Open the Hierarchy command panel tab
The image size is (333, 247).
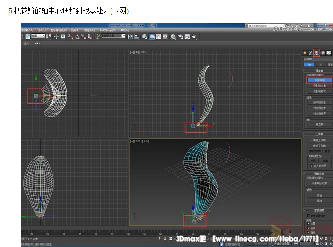317,53
